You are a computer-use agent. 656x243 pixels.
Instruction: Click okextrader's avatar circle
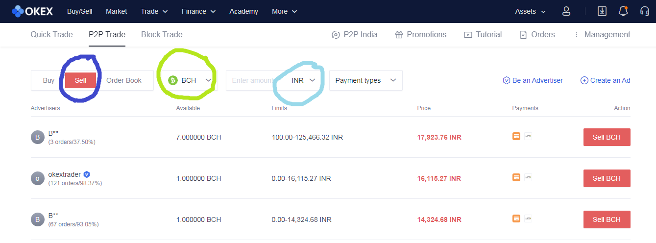click(x=38, y=178)
